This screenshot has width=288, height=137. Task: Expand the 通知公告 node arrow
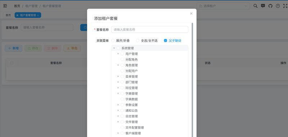tap(118, 110)
